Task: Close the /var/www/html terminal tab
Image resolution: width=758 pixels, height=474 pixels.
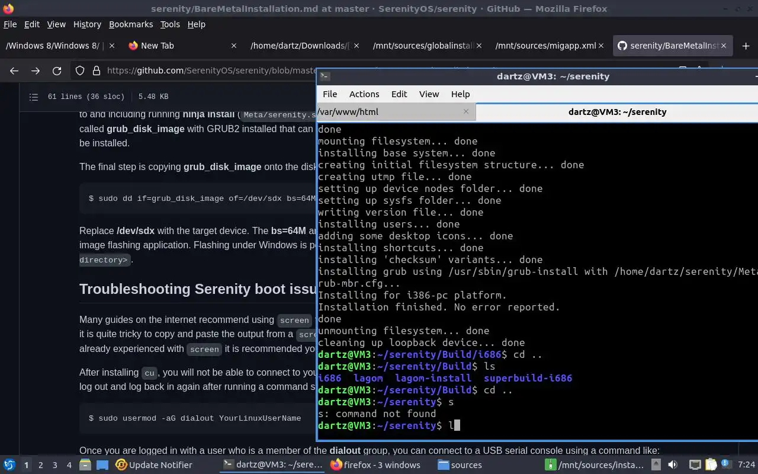Action: pyautogui.click(x=466, y=111)
